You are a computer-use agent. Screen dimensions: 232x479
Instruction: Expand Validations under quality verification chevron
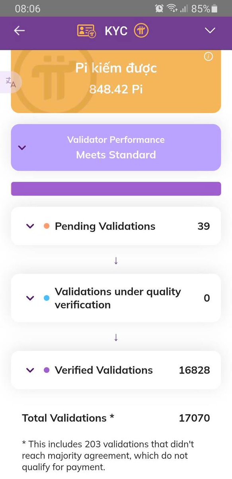[30, 298]
